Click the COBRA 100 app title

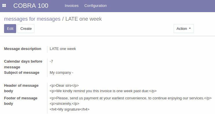(x=31, y=6)
